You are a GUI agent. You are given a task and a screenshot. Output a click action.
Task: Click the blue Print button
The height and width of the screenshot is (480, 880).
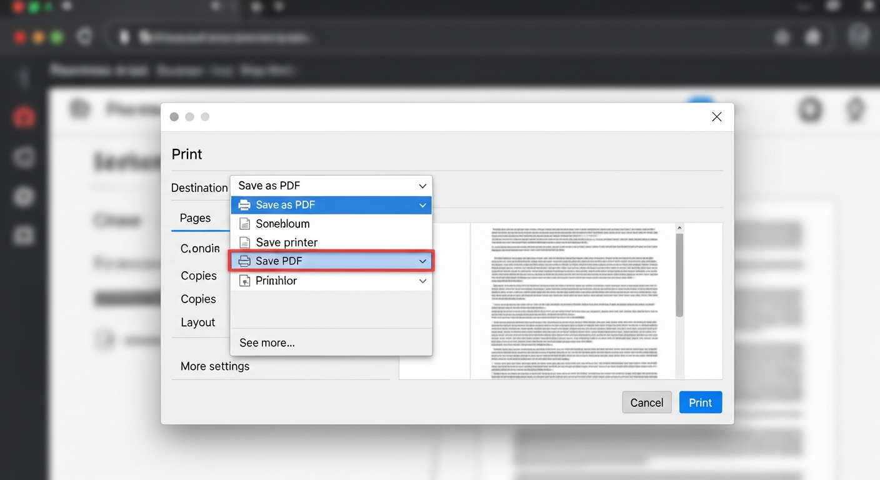click(701, 402)
